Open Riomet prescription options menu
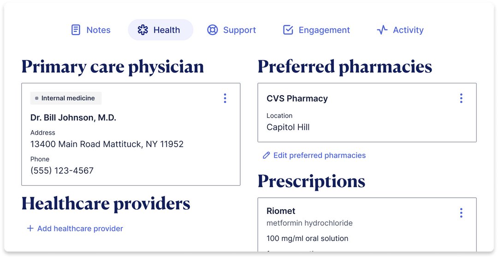This screenshot has width=498, height=258. click(x=461, y=213)
